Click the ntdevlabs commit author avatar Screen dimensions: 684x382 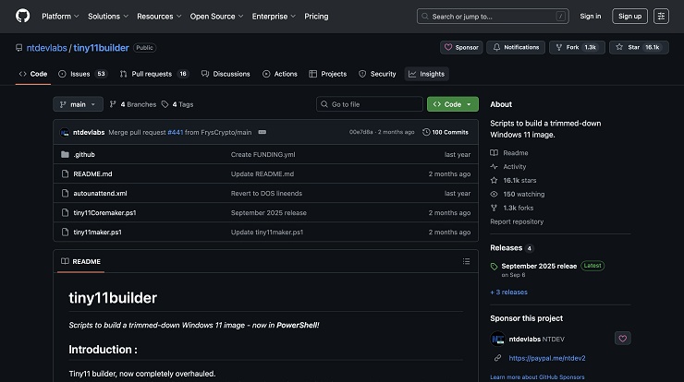[x=65, y=133]
